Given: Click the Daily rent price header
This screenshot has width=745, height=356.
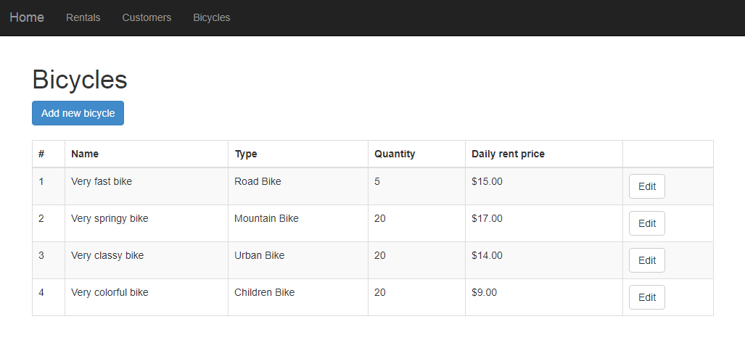Looking at the screenshot, I should click(508, 154).
